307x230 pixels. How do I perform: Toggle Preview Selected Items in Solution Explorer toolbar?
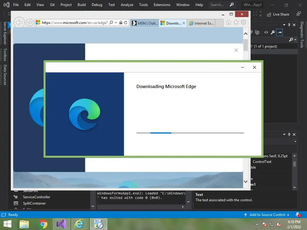tap(279, 32)
